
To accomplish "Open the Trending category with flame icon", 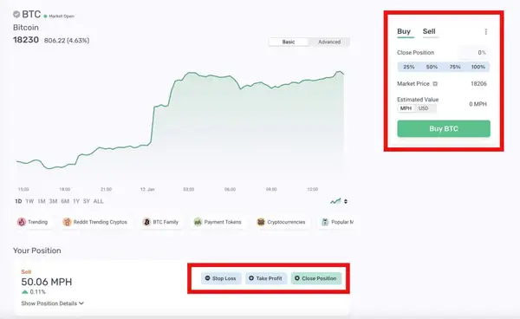I will [33, 222].
